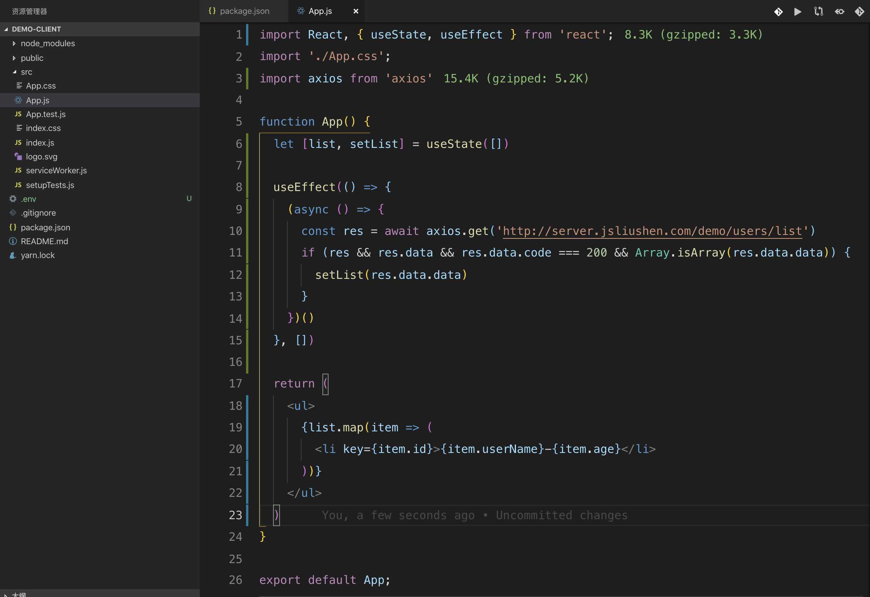The height and width of the screenshot is (597, 870).
Task: Select the App.js editor tab
Action: tap(320, 11)
